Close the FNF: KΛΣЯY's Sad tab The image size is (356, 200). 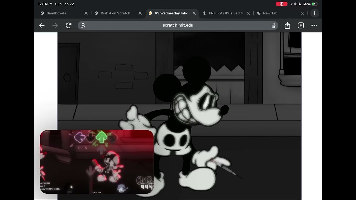(248, 13)
